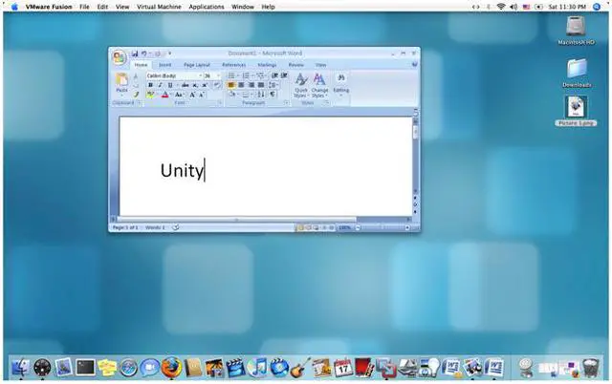Open the Editing group menu
612x384 pixels.
pyautogui.click(x=340, y=84)
